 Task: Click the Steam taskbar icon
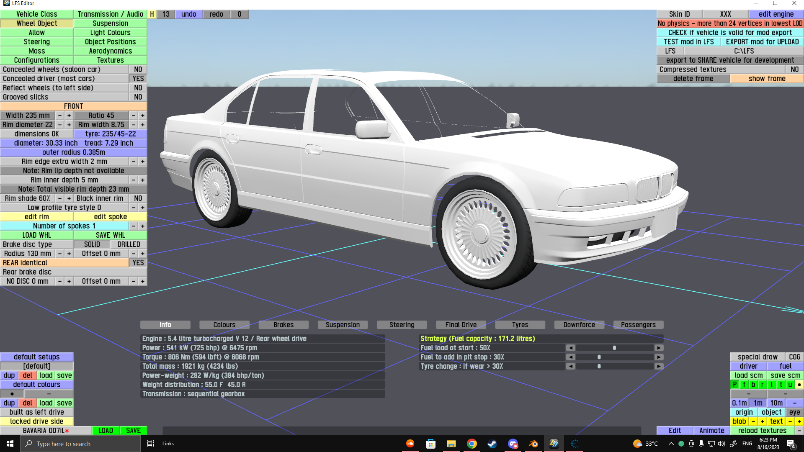492,444
